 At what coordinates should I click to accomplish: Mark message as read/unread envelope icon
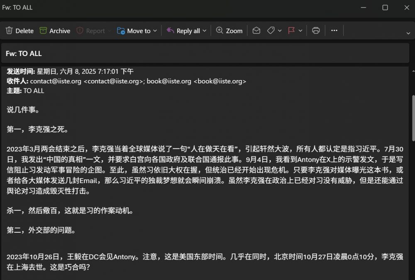[256, 31]
